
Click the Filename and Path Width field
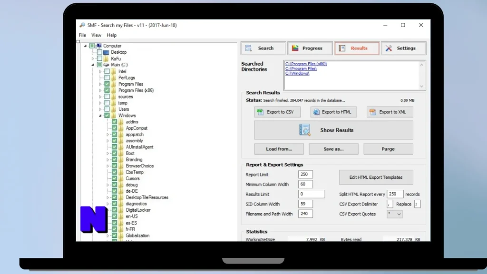coord(305,214)
